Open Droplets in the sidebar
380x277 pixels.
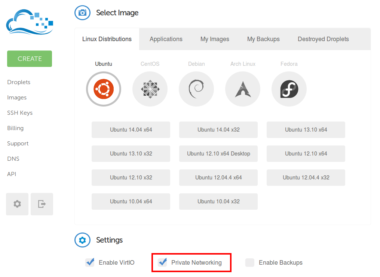19,82
